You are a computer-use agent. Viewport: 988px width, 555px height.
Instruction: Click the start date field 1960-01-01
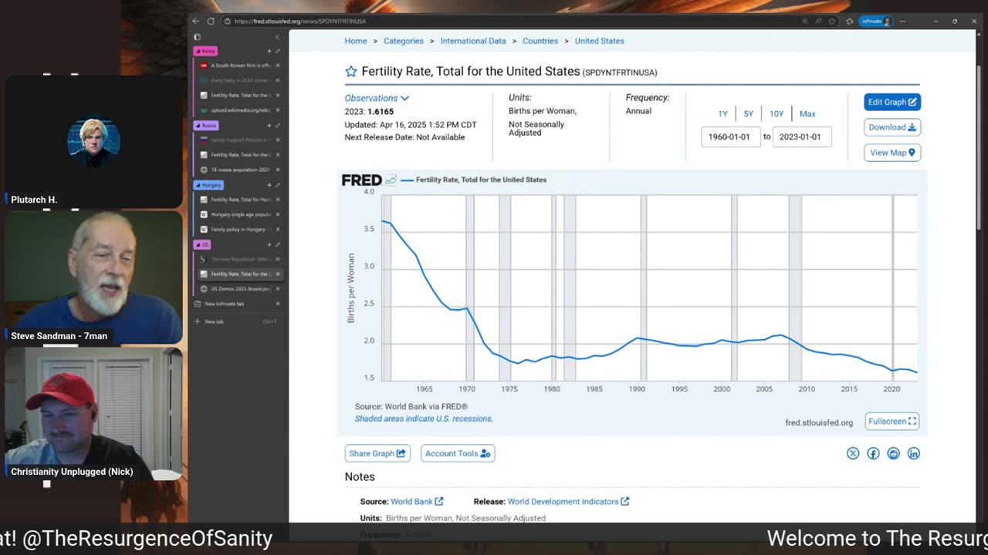731,137
